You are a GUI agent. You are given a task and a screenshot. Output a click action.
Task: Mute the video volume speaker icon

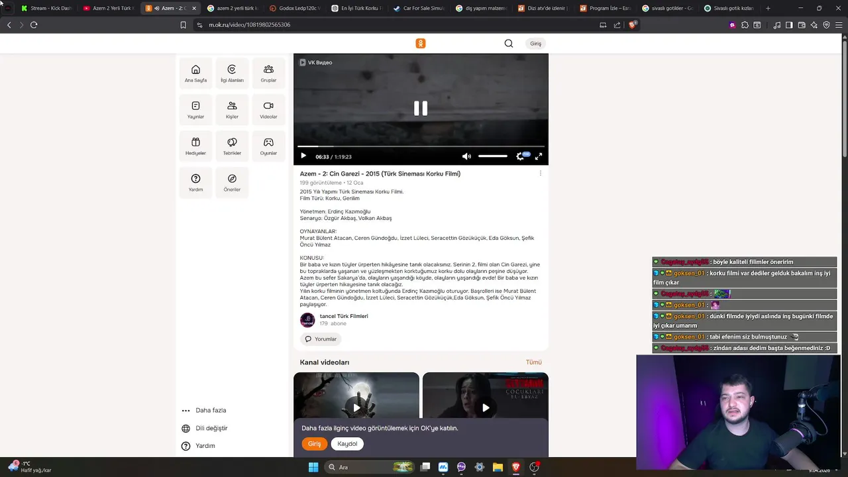click(466, 156)
